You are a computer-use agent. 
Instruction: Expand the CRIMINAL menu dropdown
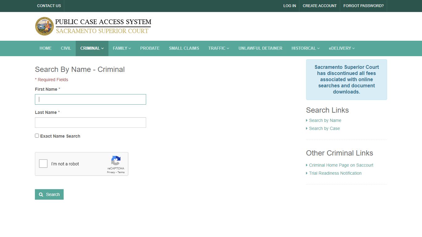[92, 48]
